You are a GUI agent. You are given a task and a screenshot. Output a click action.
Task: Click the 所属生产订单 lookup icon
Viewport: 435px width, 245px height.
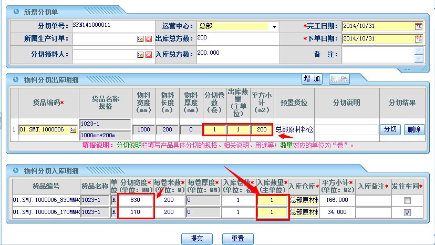pyautogui.click(x=140, y=39)
